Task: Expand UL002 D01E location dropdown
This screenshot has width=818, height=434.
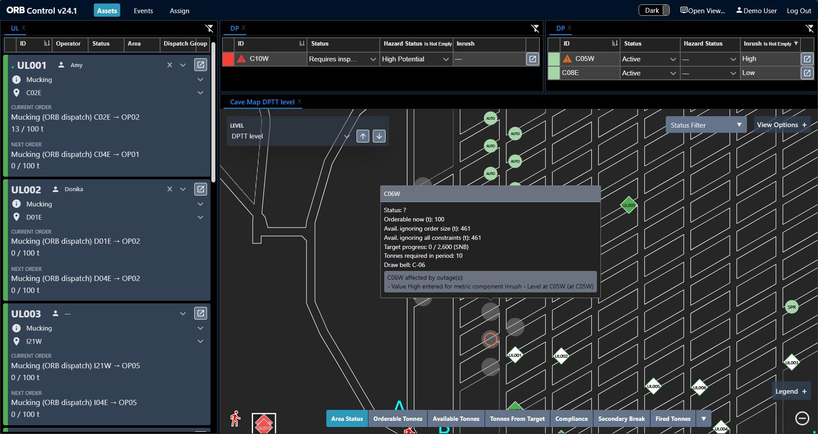Action: pos(200,217)
